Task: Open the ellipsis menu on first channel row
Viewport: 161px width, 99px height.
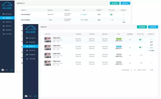Action: [124, 15]
